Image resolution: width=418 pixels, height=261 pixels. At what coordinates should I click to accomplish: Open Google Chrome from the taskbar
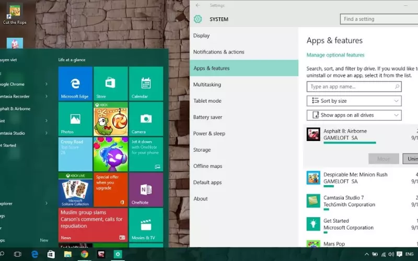point(85,254)
